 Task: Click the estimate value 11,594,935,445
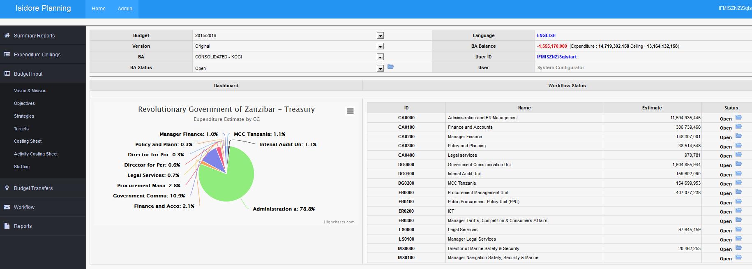(x=685, y=118)
